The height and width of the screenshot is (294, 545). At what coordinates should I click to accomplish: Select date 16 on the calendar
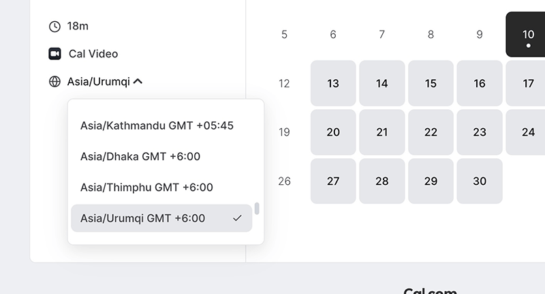coord(480,83)
